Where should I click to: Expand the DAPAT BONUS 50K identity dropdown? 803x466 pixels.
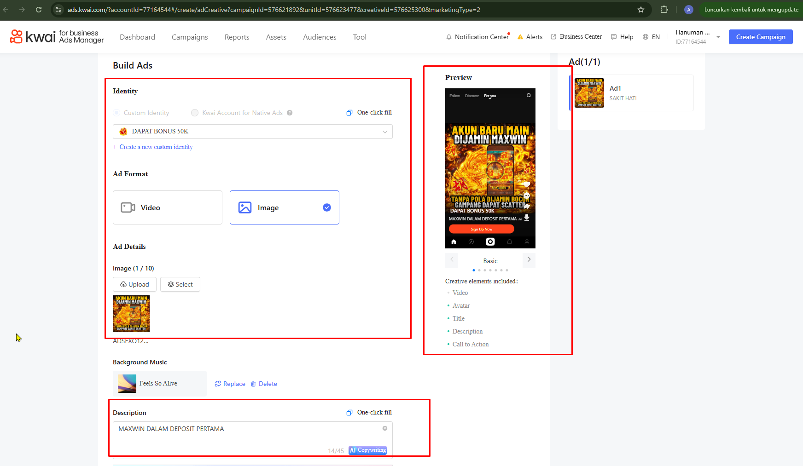tap(253, 132)
